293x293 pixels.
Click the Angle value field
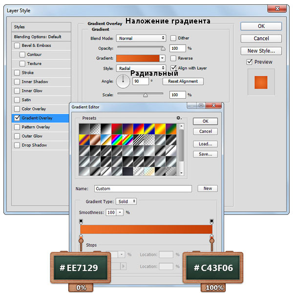click(141, 81)
